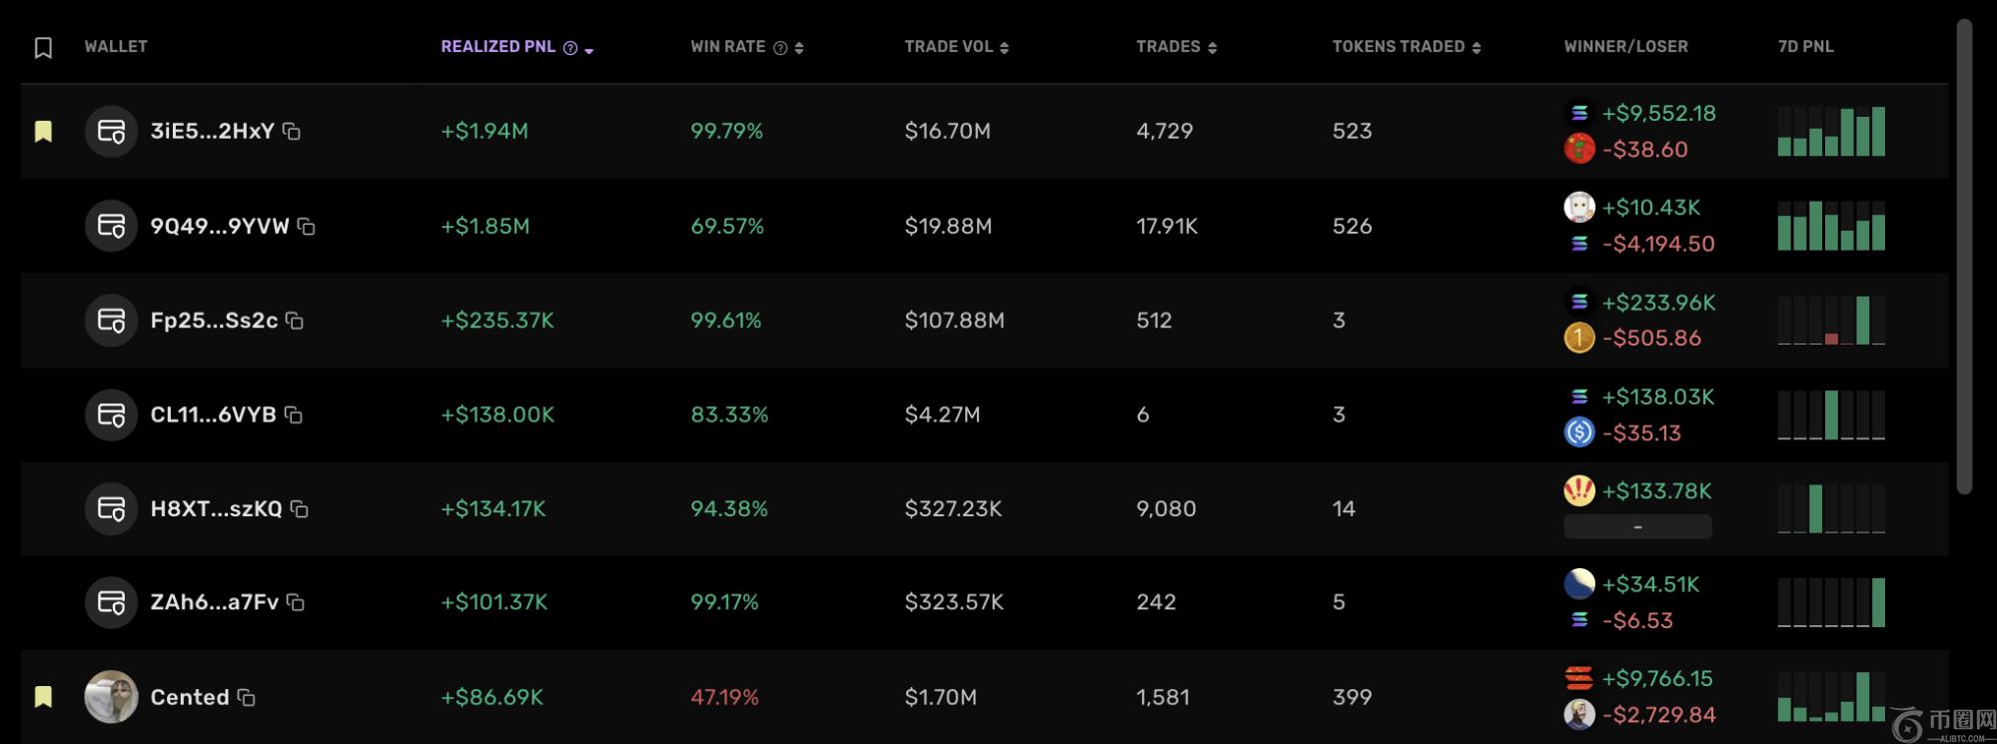
Task: Click the CL11...6VYB wallet icon
Action: tap(111, 414)
